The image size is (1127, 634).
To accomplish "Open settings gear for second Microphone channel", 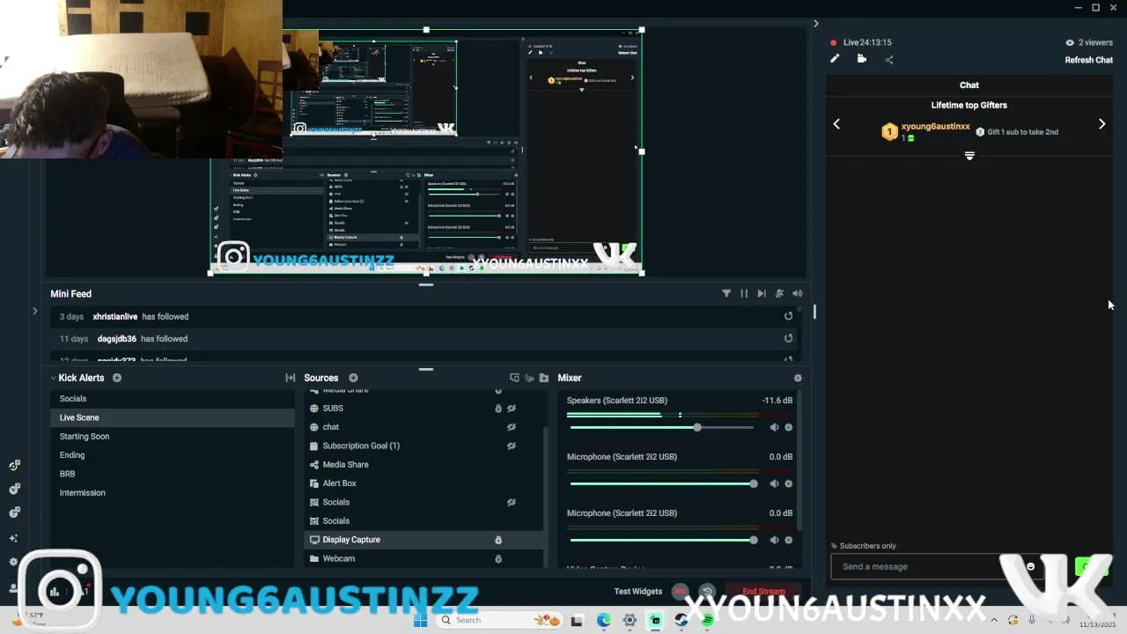I will [x=788, y=540].
